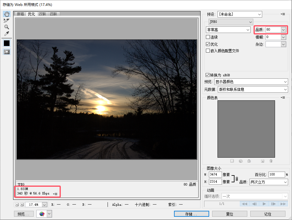Uncheck the 优化 checkbox
This screenshot has width=292, height=220.
point(208,44)
